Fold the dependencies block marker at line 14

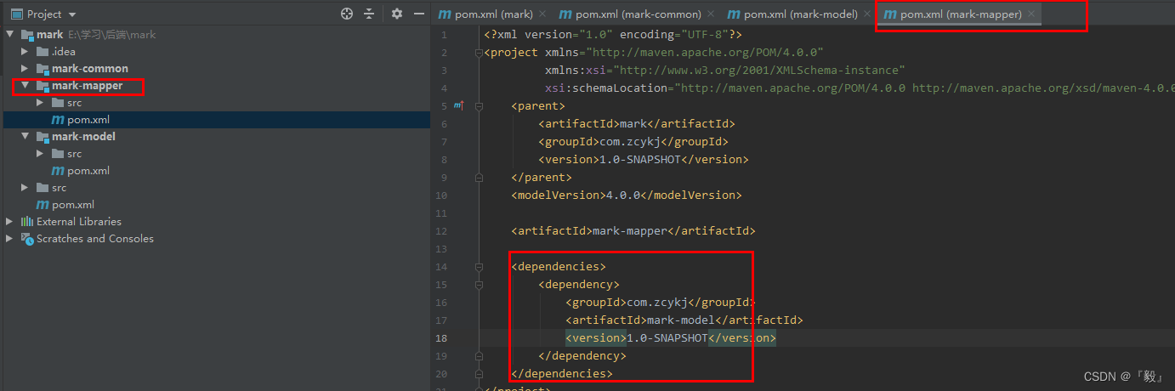[480, 266]
